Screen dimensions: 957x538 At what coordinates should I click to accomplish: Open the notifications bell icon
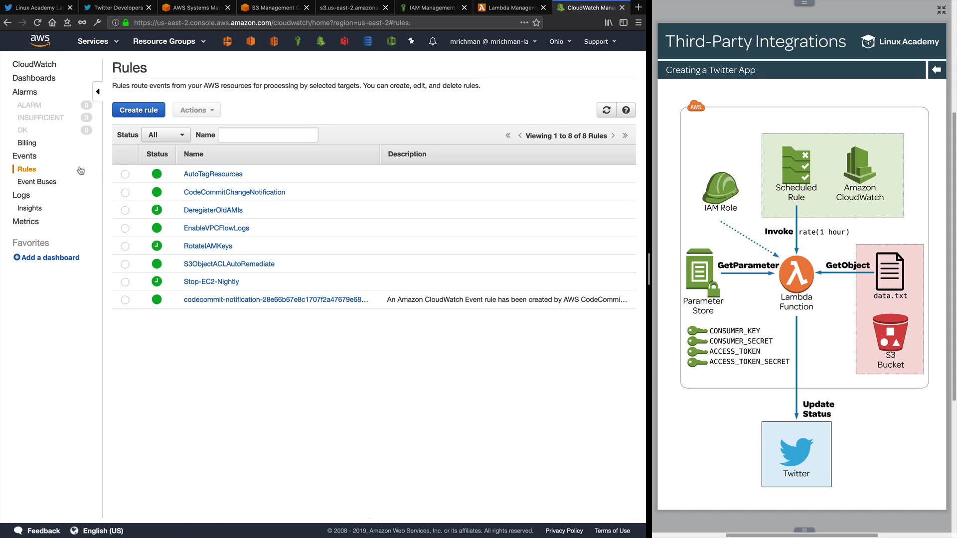point(433,41)
